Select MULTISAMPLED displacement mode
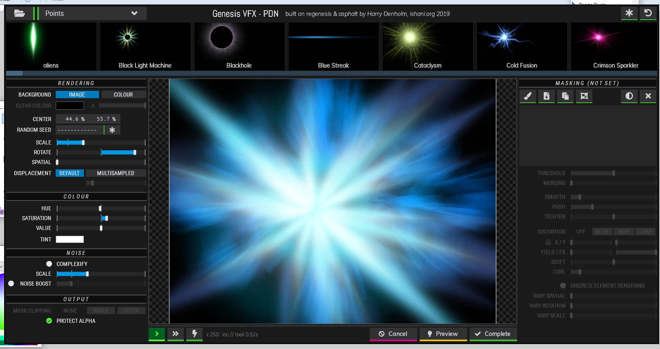 pos(115,173)
